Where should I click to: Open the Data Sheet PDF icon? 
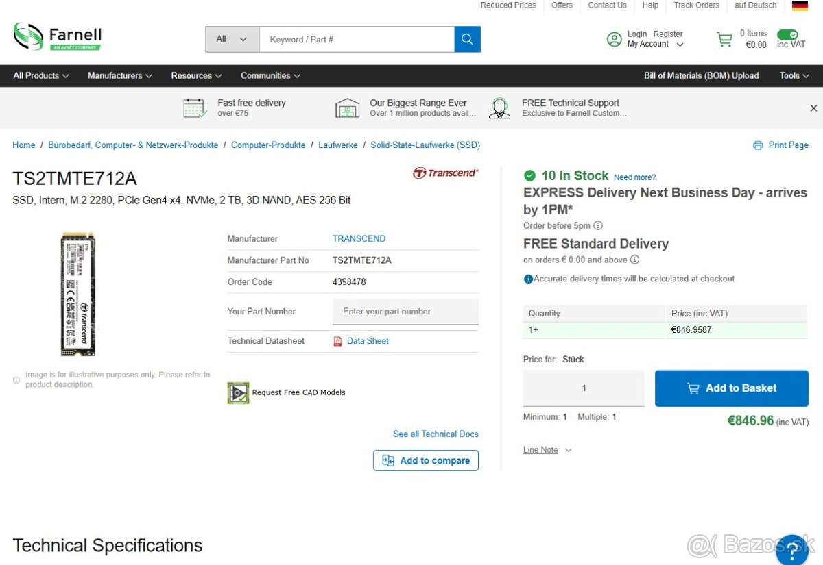click(x=337, y=340)
